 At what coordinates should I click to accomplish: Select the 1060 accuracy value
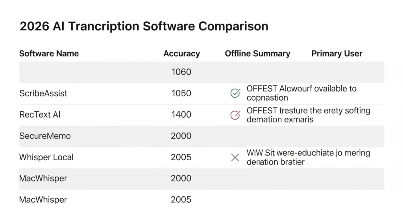(181, 72)
